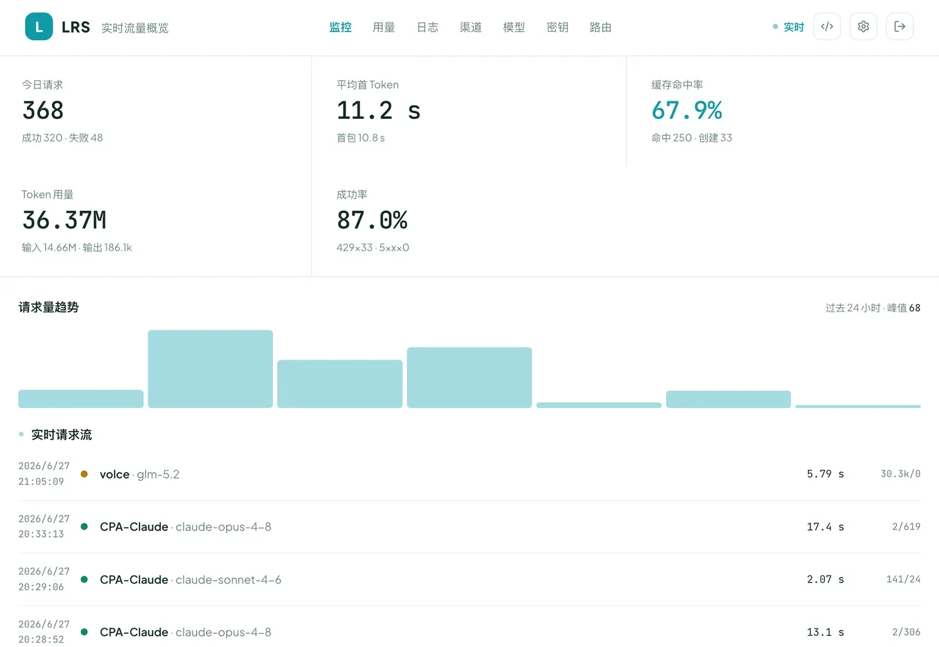Click orange status dot on volce row
Screen dimensions: 939x647
pyautogui.click(x=84, y=474)
